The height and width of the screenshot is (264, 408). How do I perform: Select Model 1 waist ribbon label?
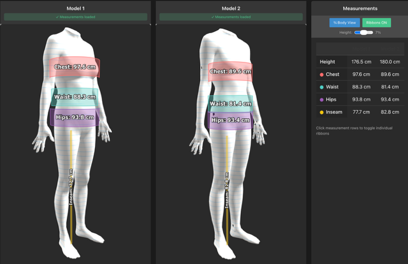pos(74,97)
